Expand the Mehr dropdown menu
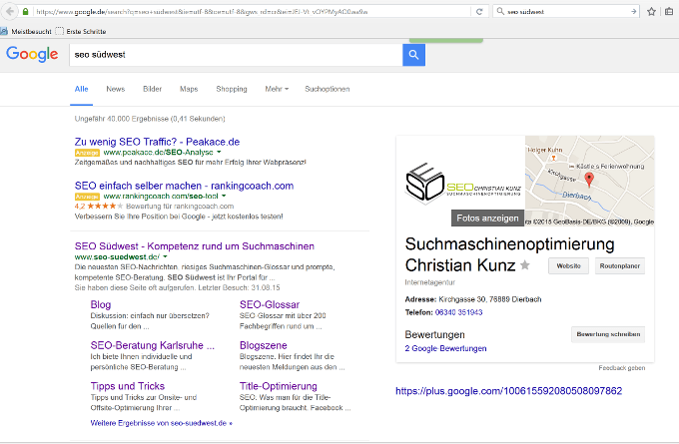679x444 pixels. (x=277, y=89)
